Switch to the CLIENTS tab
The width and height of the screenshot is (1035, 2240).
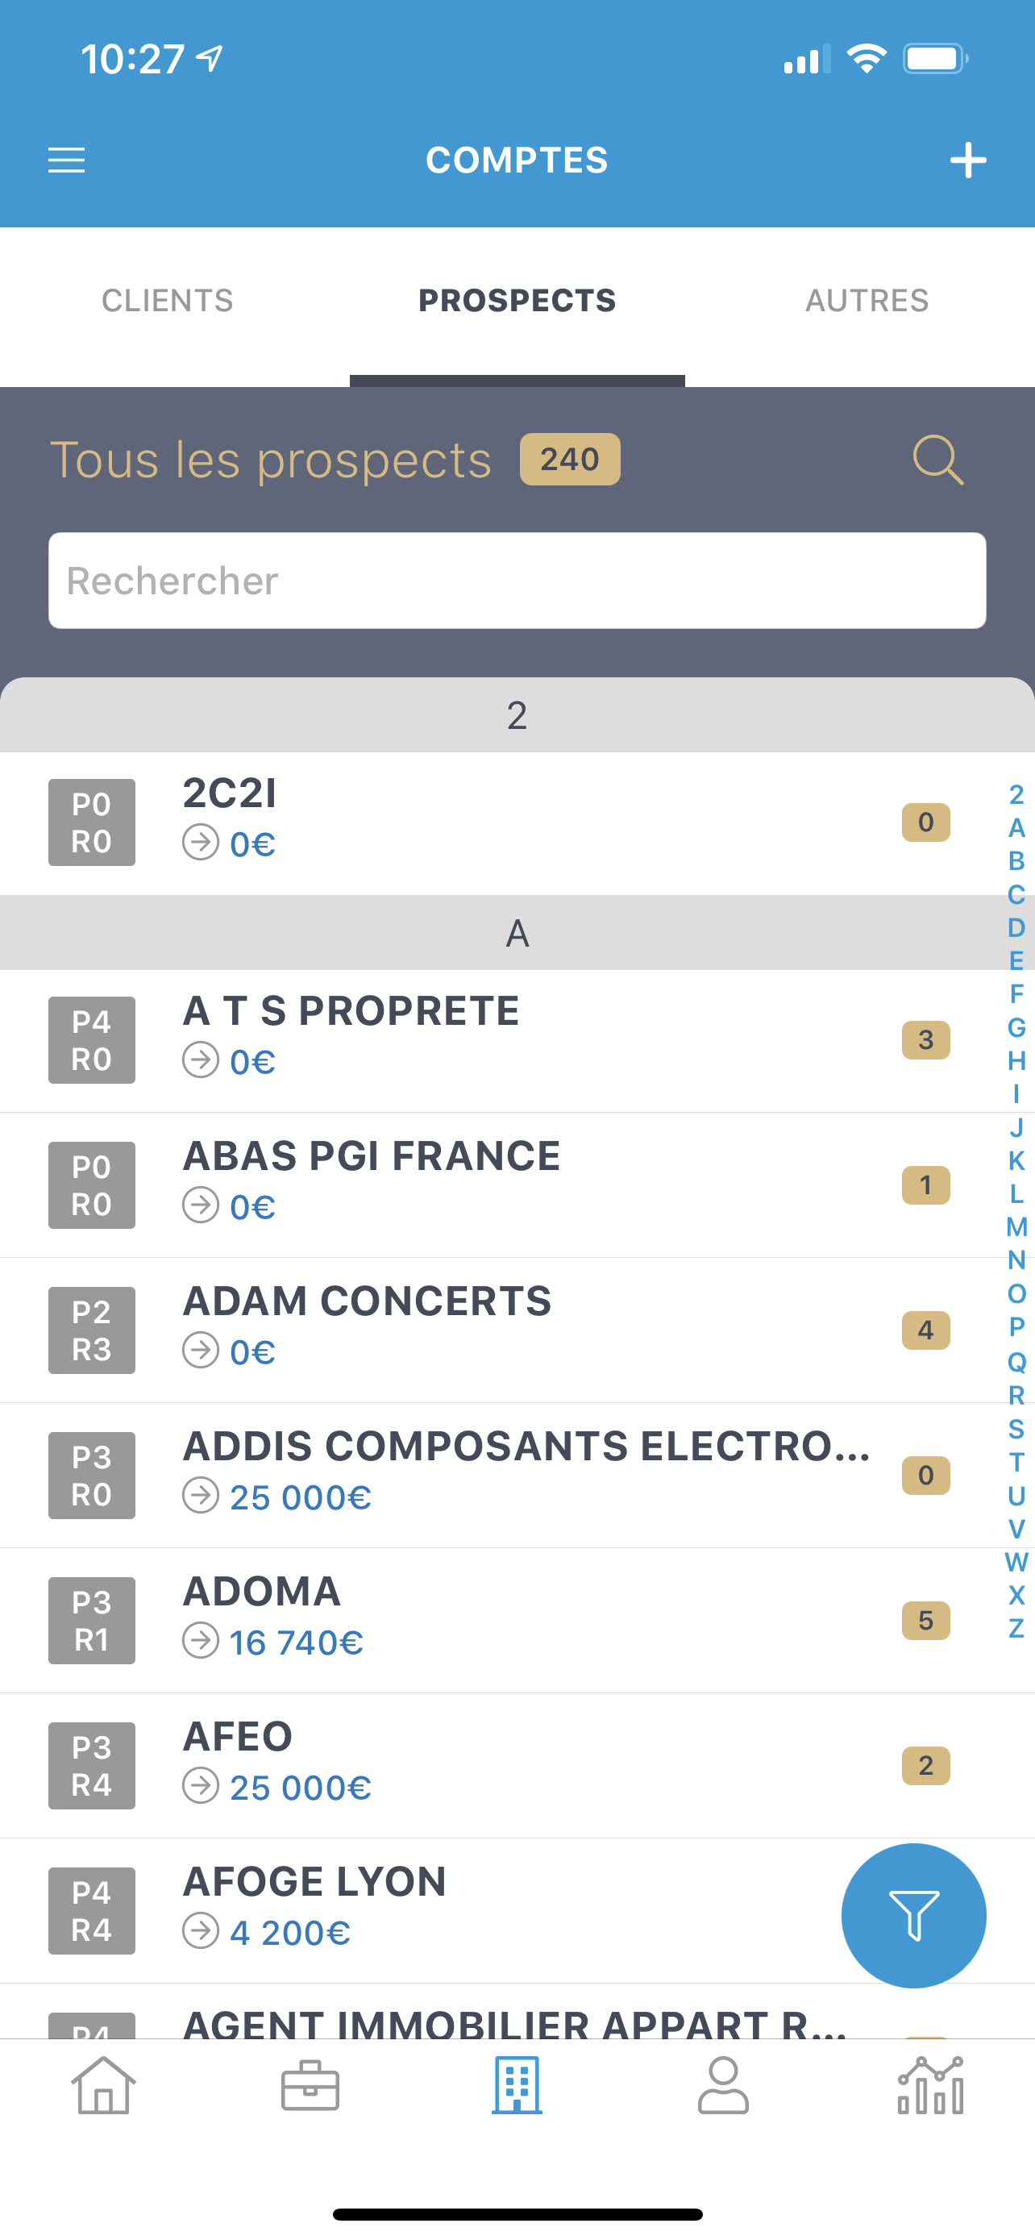167,301
